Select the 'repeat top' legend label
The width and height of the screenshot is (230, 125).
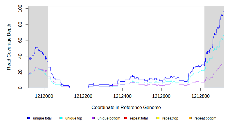(x=170, y=118)
